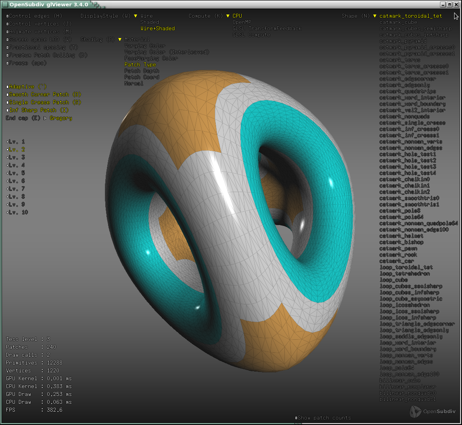This screenshot has width=462, height=425.
Task: Toggle Frustum Patch Culling (B) option
Action: pos(7,55)
